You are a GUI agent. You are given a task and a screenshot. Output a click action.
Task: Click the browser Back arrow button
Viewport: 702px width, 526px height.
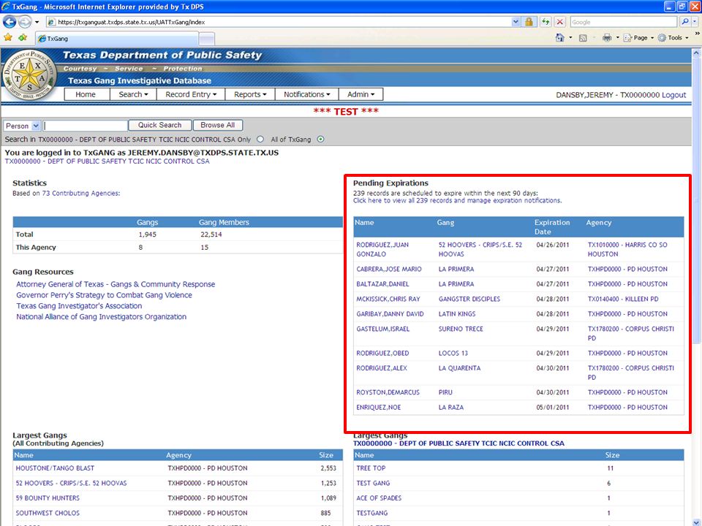[x=10, y=22]
